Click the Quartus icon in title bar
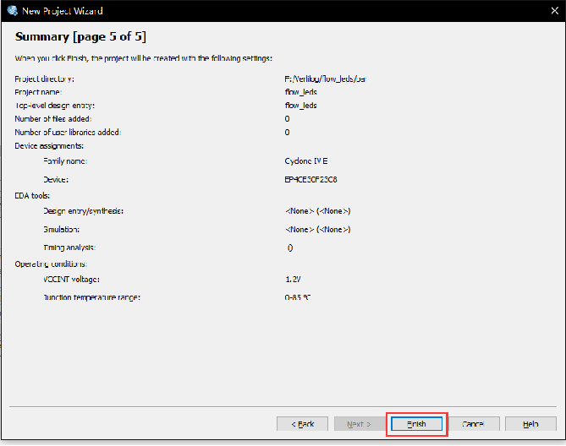Viewport: 566px width, 446px height. pos(13,11)
